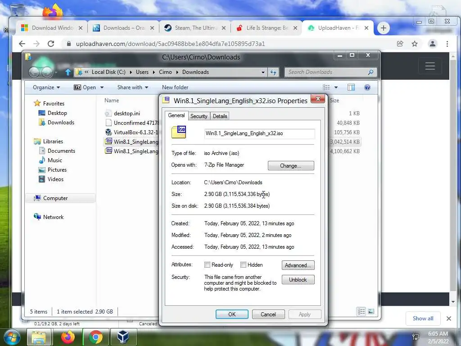Check the Hidden attribute checkbox

tap(243, 265)
